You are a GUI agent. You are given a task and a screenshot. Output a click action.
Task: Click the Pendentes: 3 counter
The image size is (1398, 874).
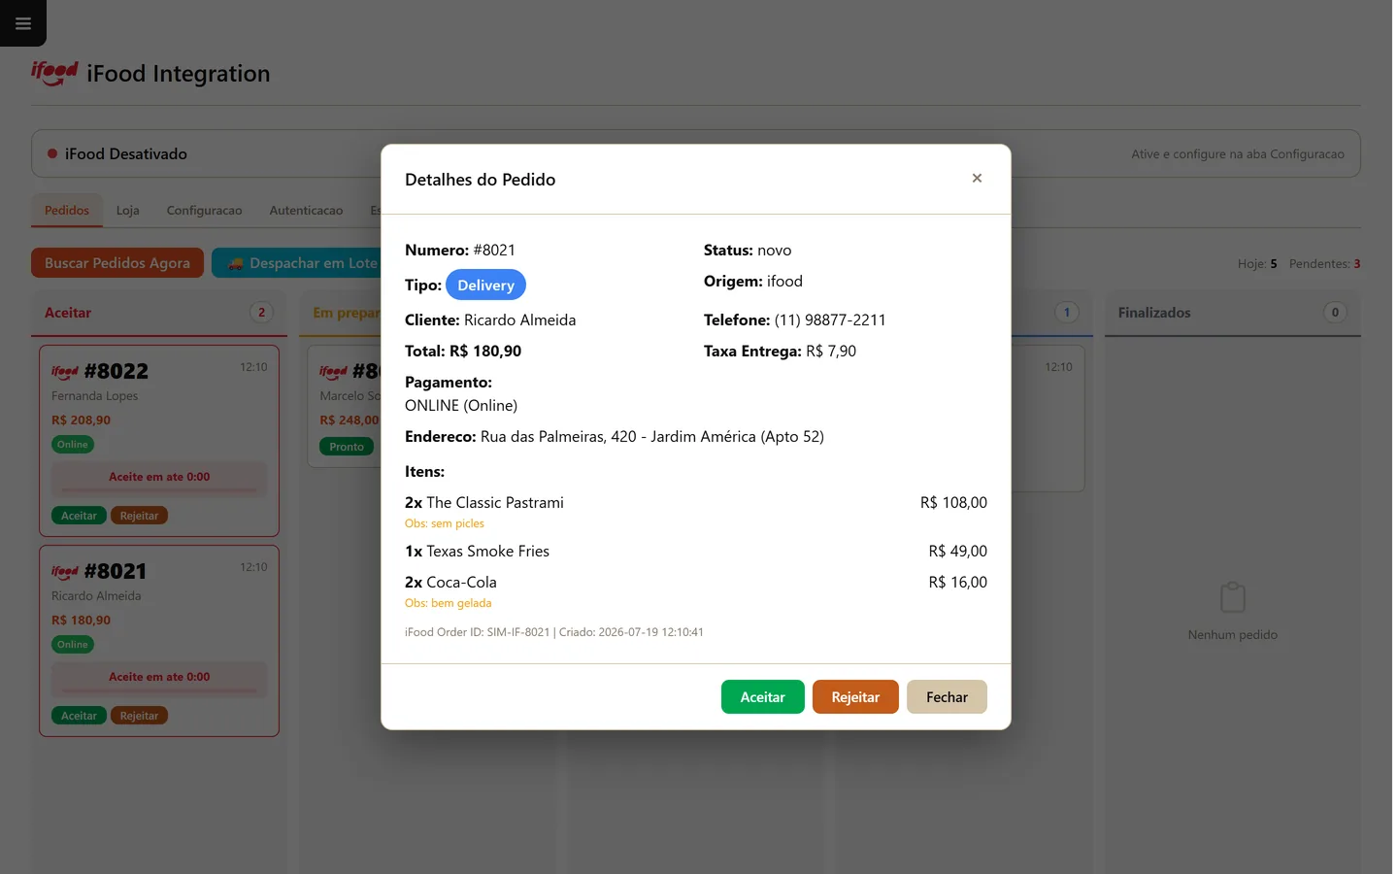[1325, 264]
